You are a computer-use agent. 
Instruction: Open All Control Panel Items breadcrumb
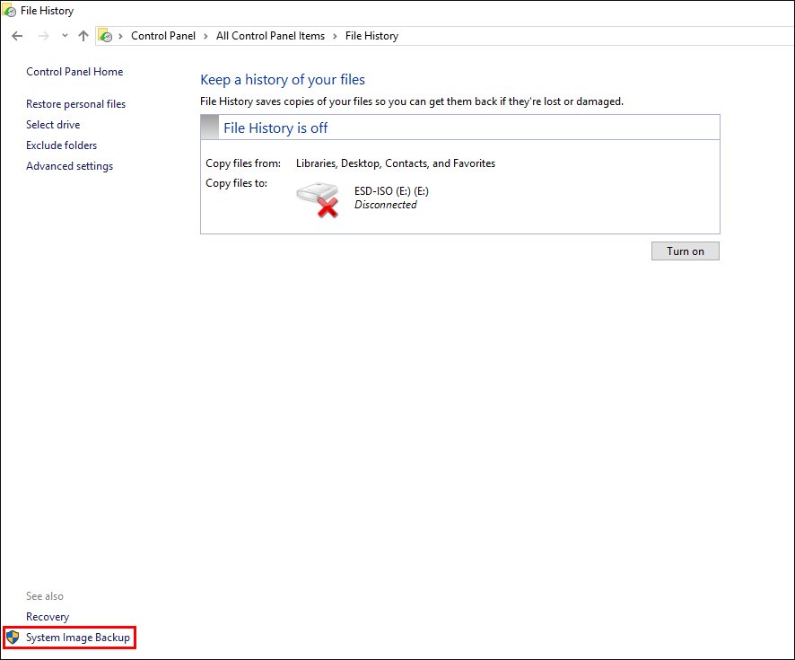[270, 36]
